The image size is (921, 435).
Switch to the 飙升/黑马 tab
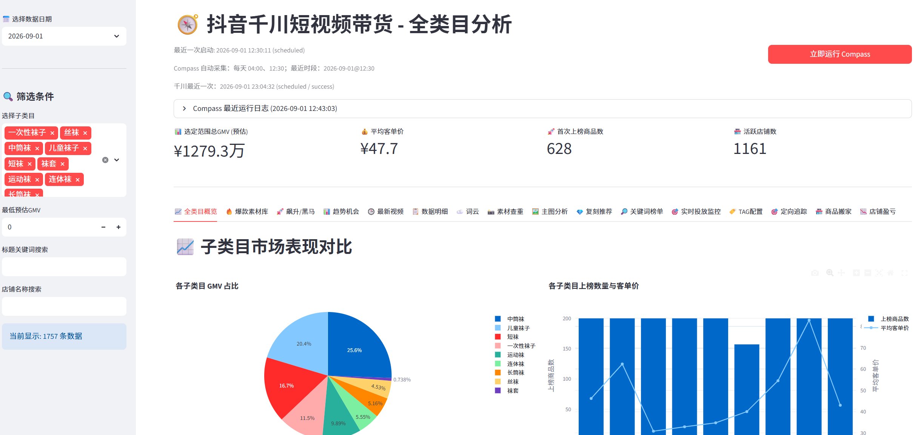click(296, 212)
